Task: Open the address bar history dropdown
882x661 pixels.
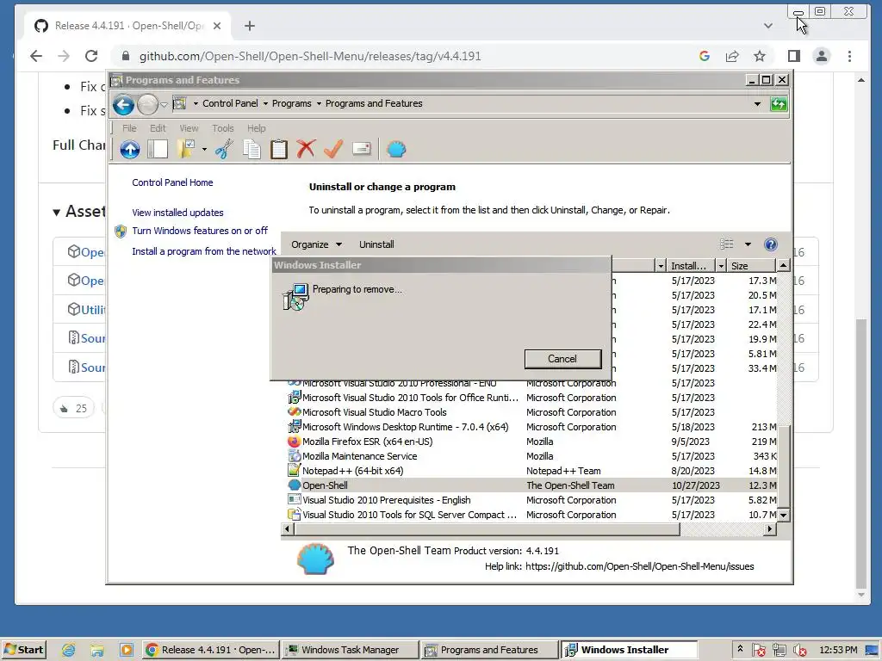Action: tap(757, 104)
